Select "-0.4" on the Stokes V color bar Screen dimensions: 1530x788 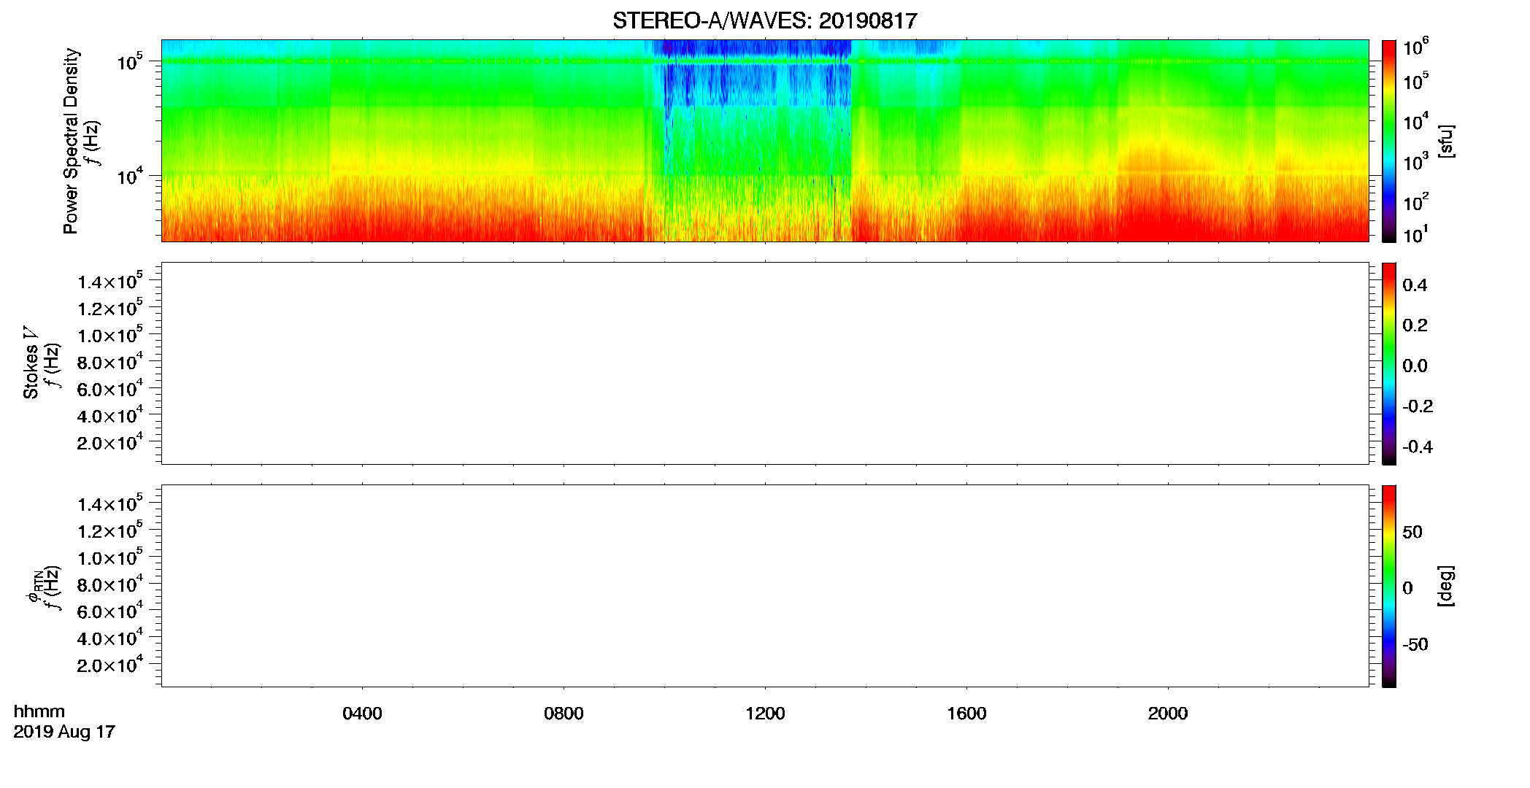coord(1418,447)
